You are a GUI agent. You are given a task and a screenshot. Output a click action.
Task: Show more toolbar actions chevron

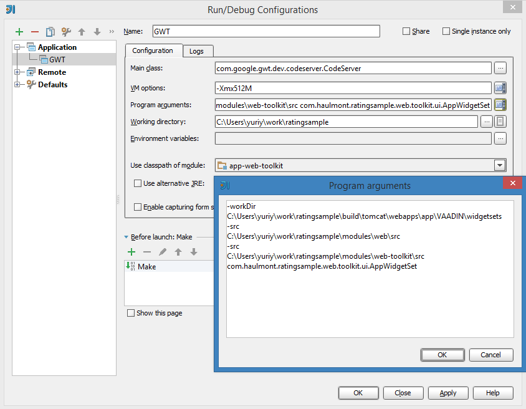[112, 32]
